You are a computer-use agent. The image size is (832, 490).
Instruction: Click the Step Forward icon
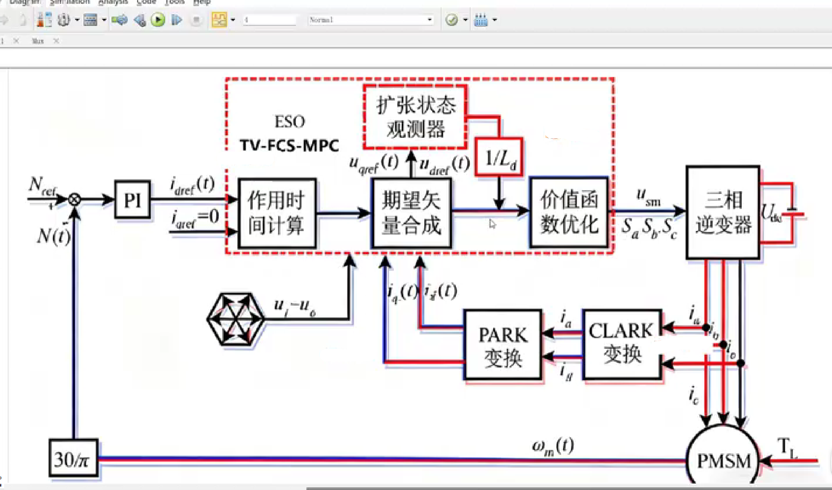[x=177, y=20]
